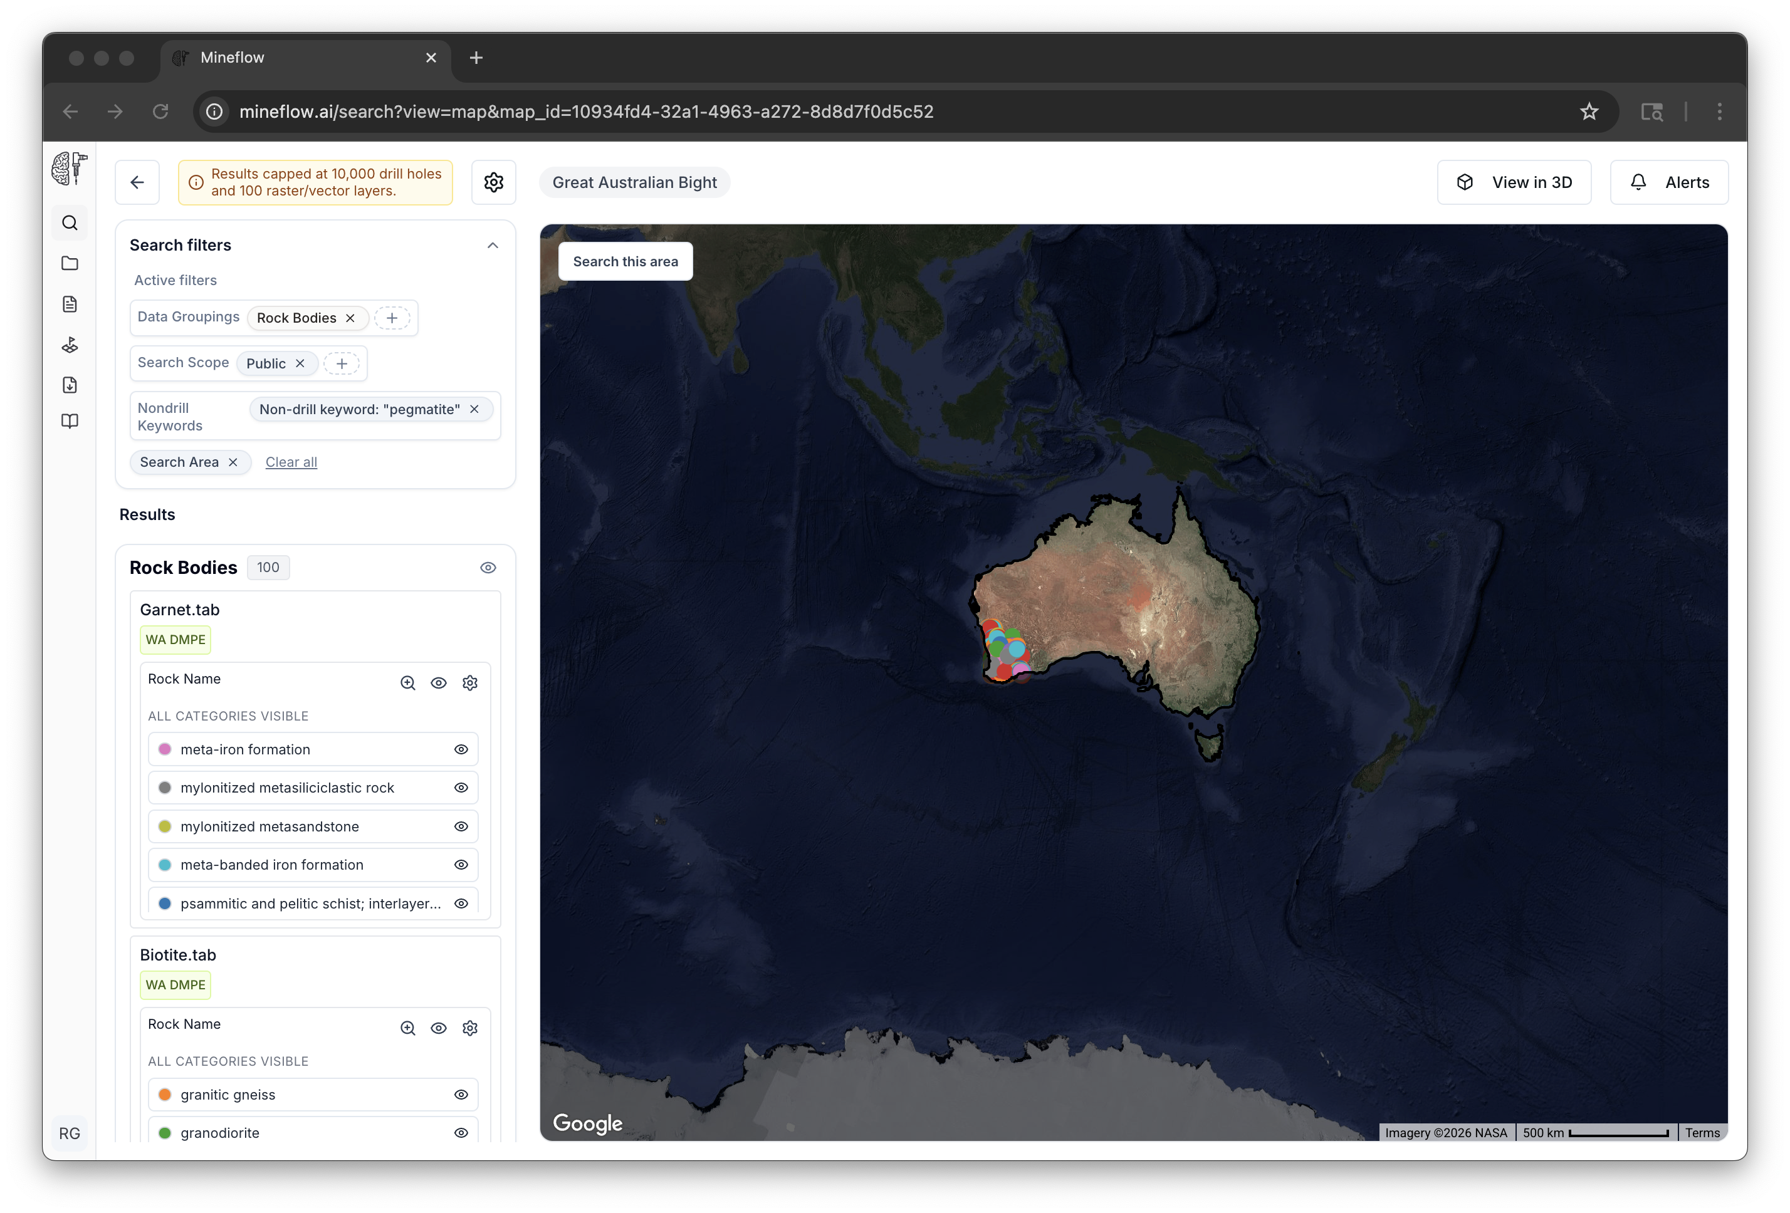This screenshot has width=1790, height=1213.
Task: Hide the meta-iron formation category
Action: (x=461, y=749)
